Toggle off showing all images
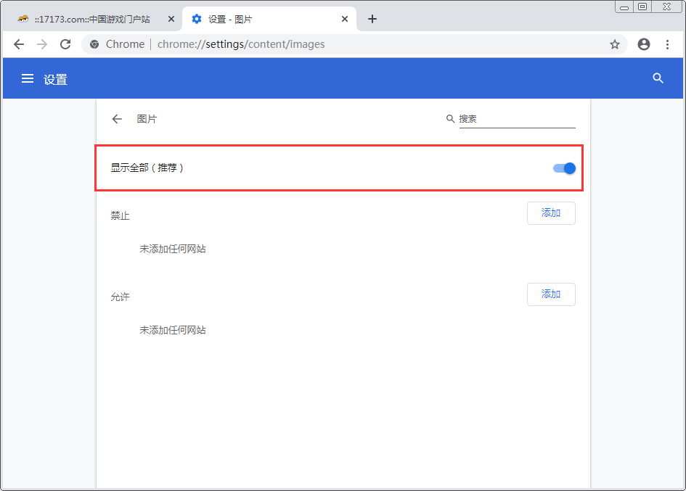 [563, 168]
